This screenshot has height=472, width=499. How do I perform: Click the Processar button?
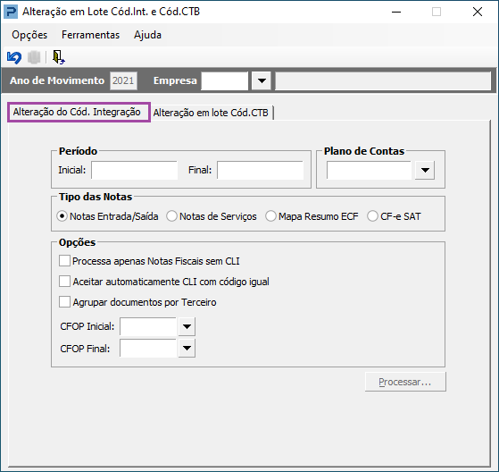(405, 382)
